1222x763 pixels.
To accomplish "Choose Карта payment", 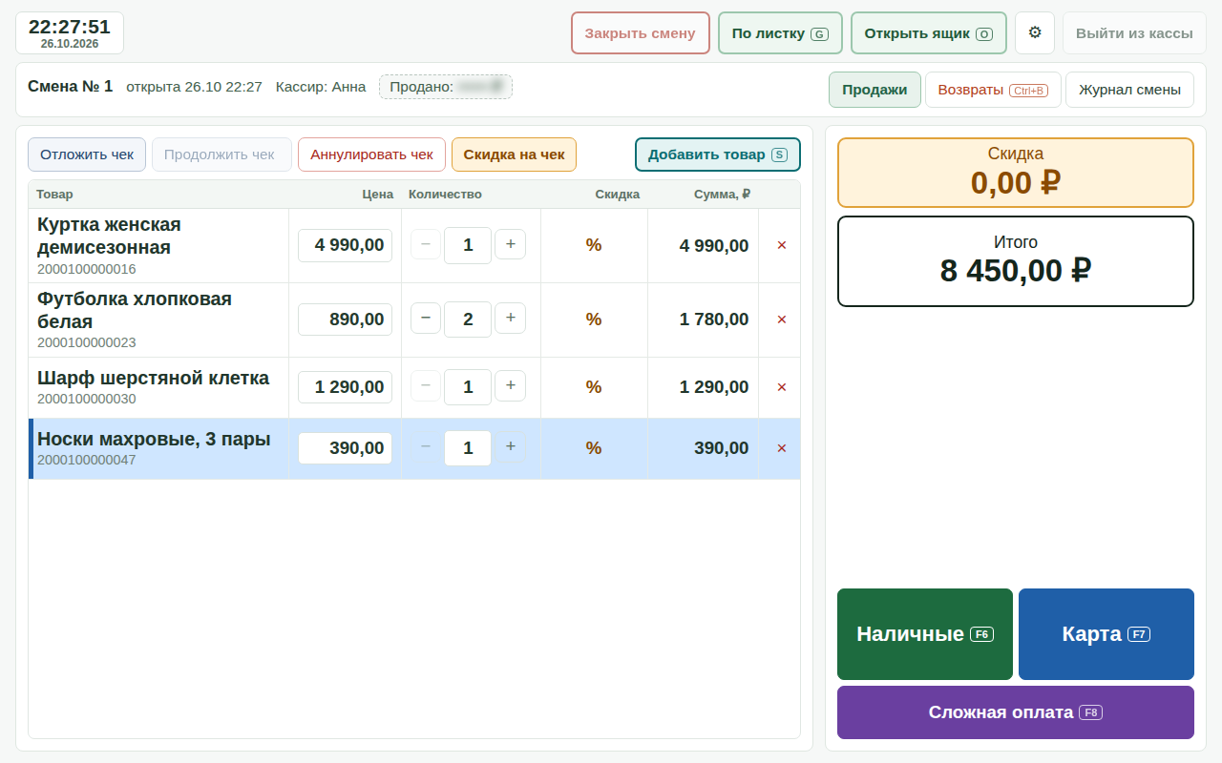I will tap(1106, 634).
